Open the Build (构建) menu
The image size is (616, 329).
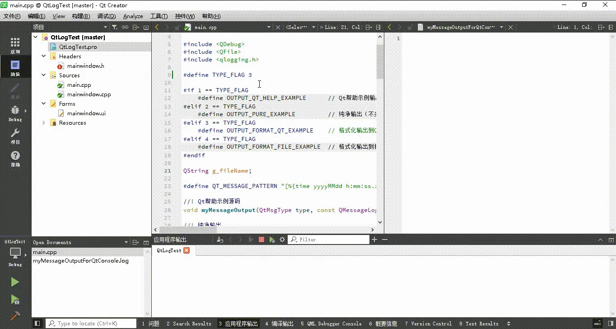(x=81, y=16)
